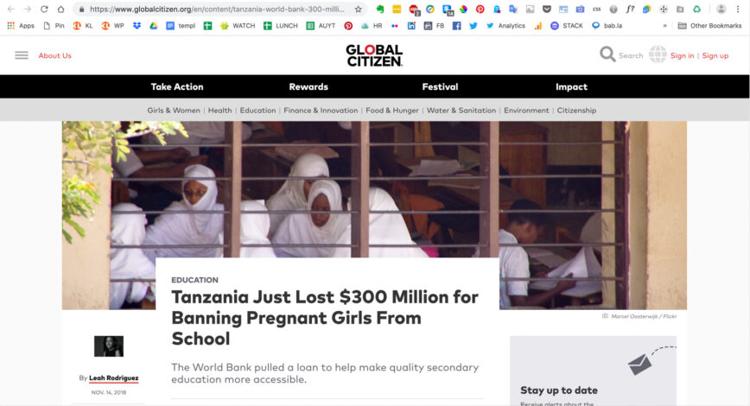The width and height of the screenshot is (750, 406).
Task: Go to browser home icon
Action: [x=60, y=10]
